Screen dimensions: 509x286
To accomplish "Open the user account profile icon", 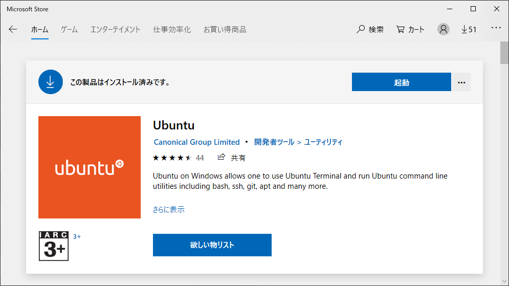I will [443, 29].
